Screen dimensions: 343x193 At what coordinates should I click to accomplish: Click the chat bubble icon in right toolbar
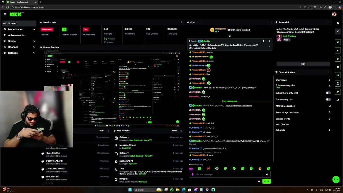tap(338, 67)
